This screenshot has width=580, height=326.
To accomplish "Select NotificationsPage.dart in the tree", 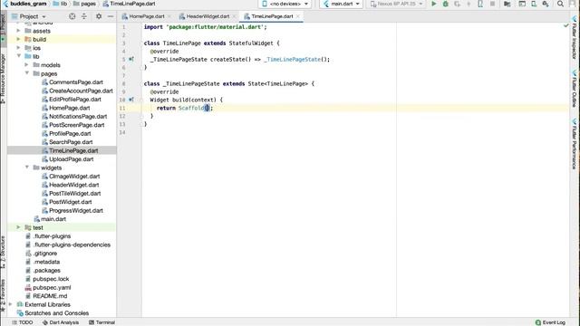I will tap(78, 116).
